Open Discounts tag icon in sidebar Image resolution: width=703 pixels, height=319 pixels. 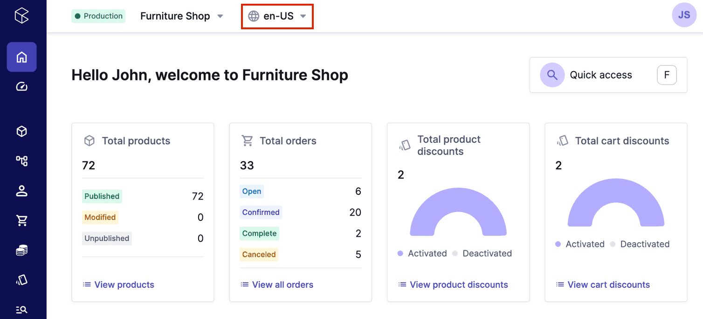click(x=21, y=279)
